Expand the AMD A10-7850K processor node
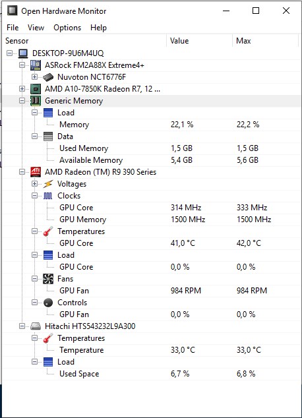 [22, 89]
